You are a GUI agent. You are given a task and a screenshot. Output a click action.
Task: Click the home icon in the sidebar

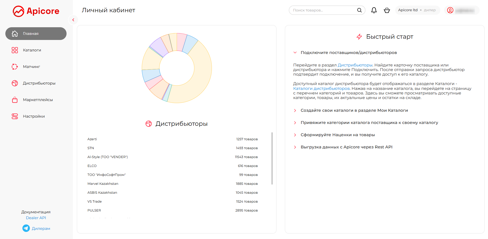click(15, 34)
